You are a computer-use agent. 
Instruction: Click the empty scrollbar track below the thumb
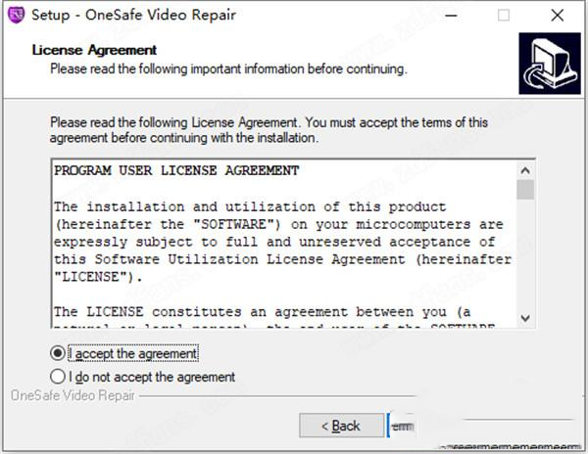525,254
